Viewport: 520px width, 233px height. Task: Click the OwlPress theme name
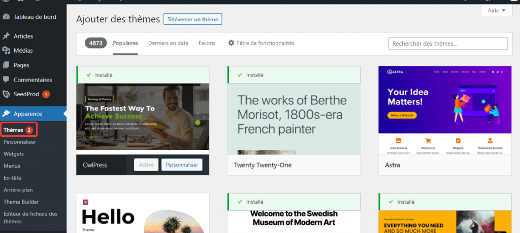pos(95,165)
